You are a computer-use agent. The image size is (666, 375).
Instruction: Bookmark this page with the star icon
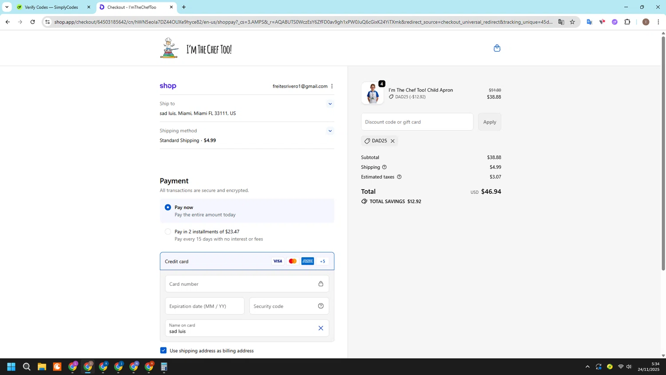coord(572,22)
